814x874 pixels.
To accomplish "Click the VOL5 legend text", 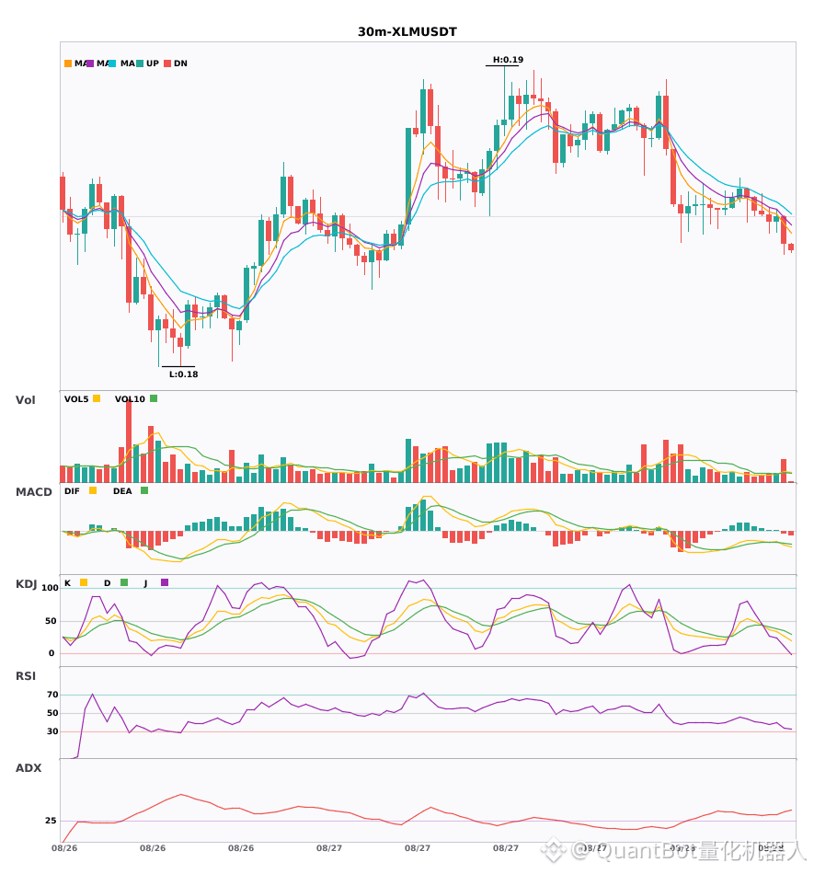I will (76, 399).
